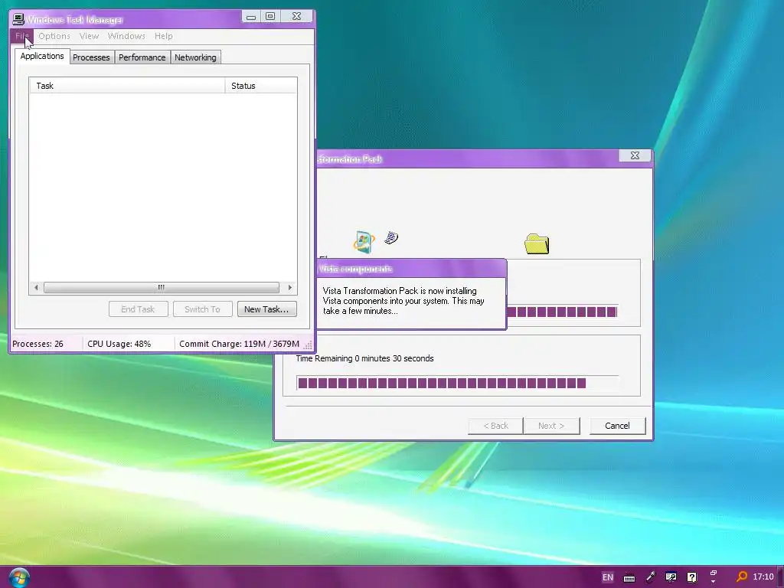The width and height of the screenshot is (784, 588).
Task: Click the End Task button
Action: 138,309
